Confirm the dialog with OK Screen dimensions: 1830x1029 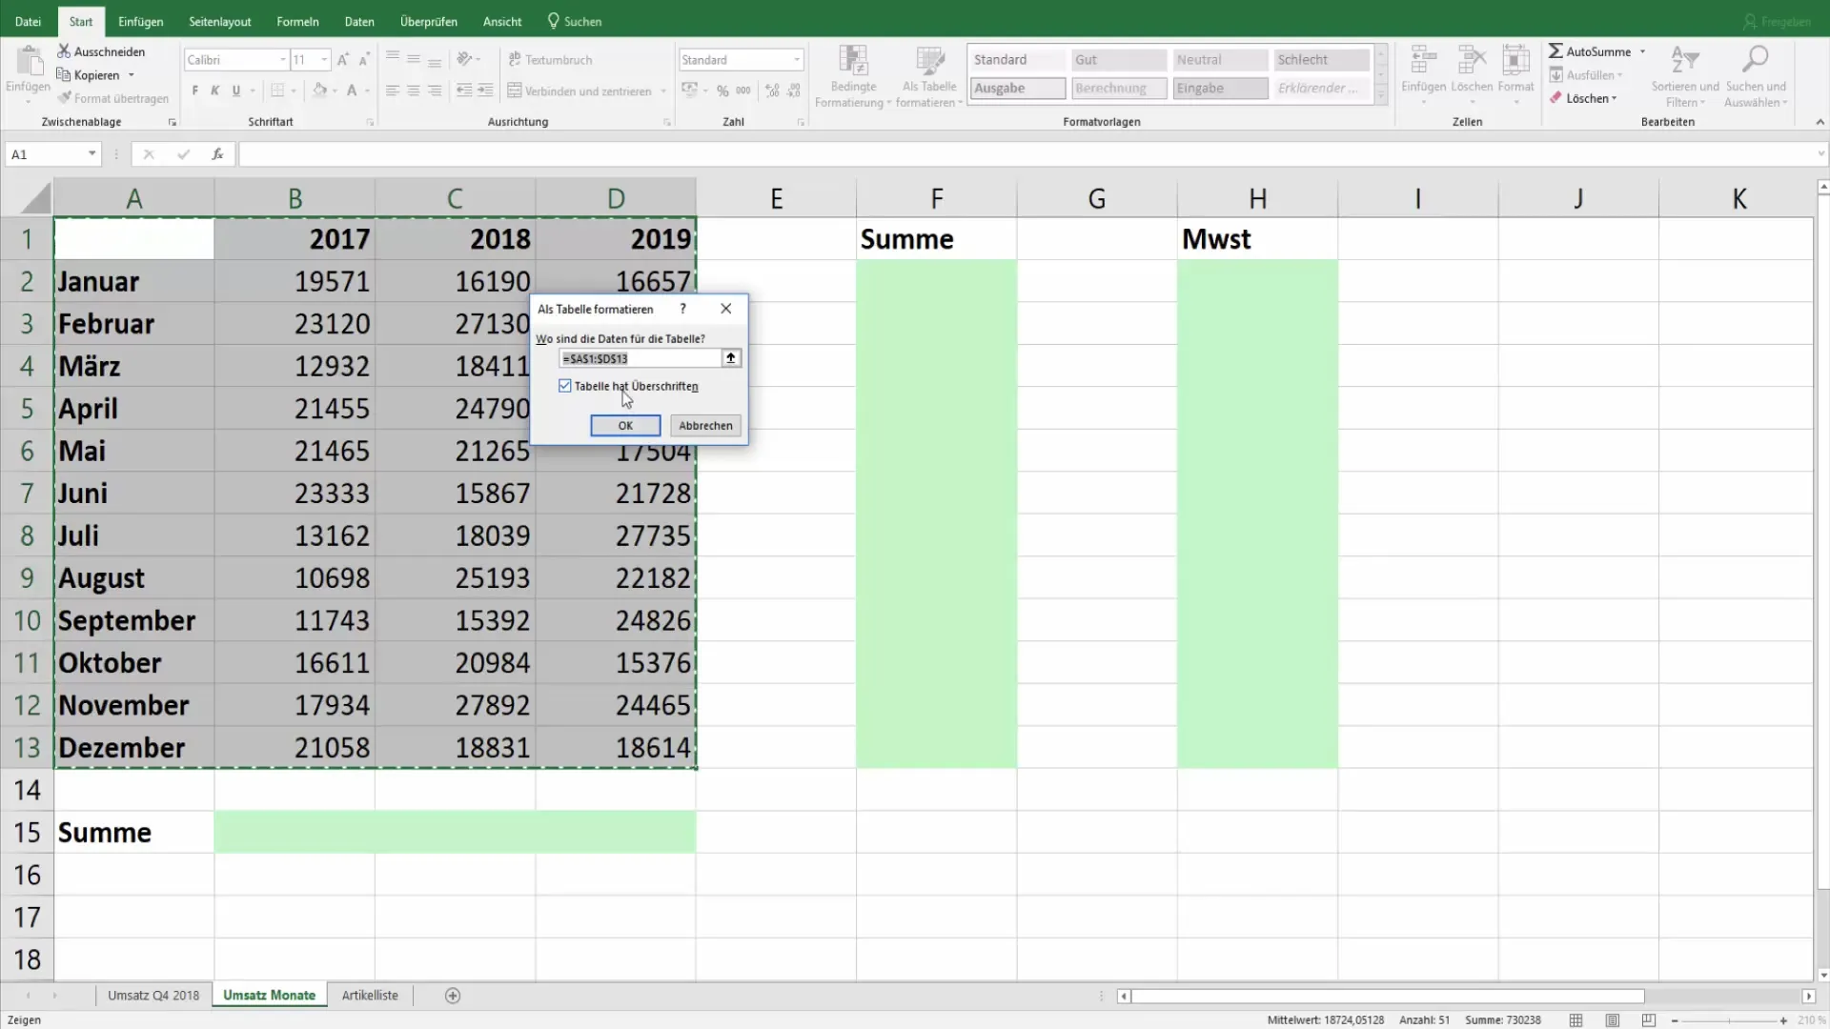[625, 426]
